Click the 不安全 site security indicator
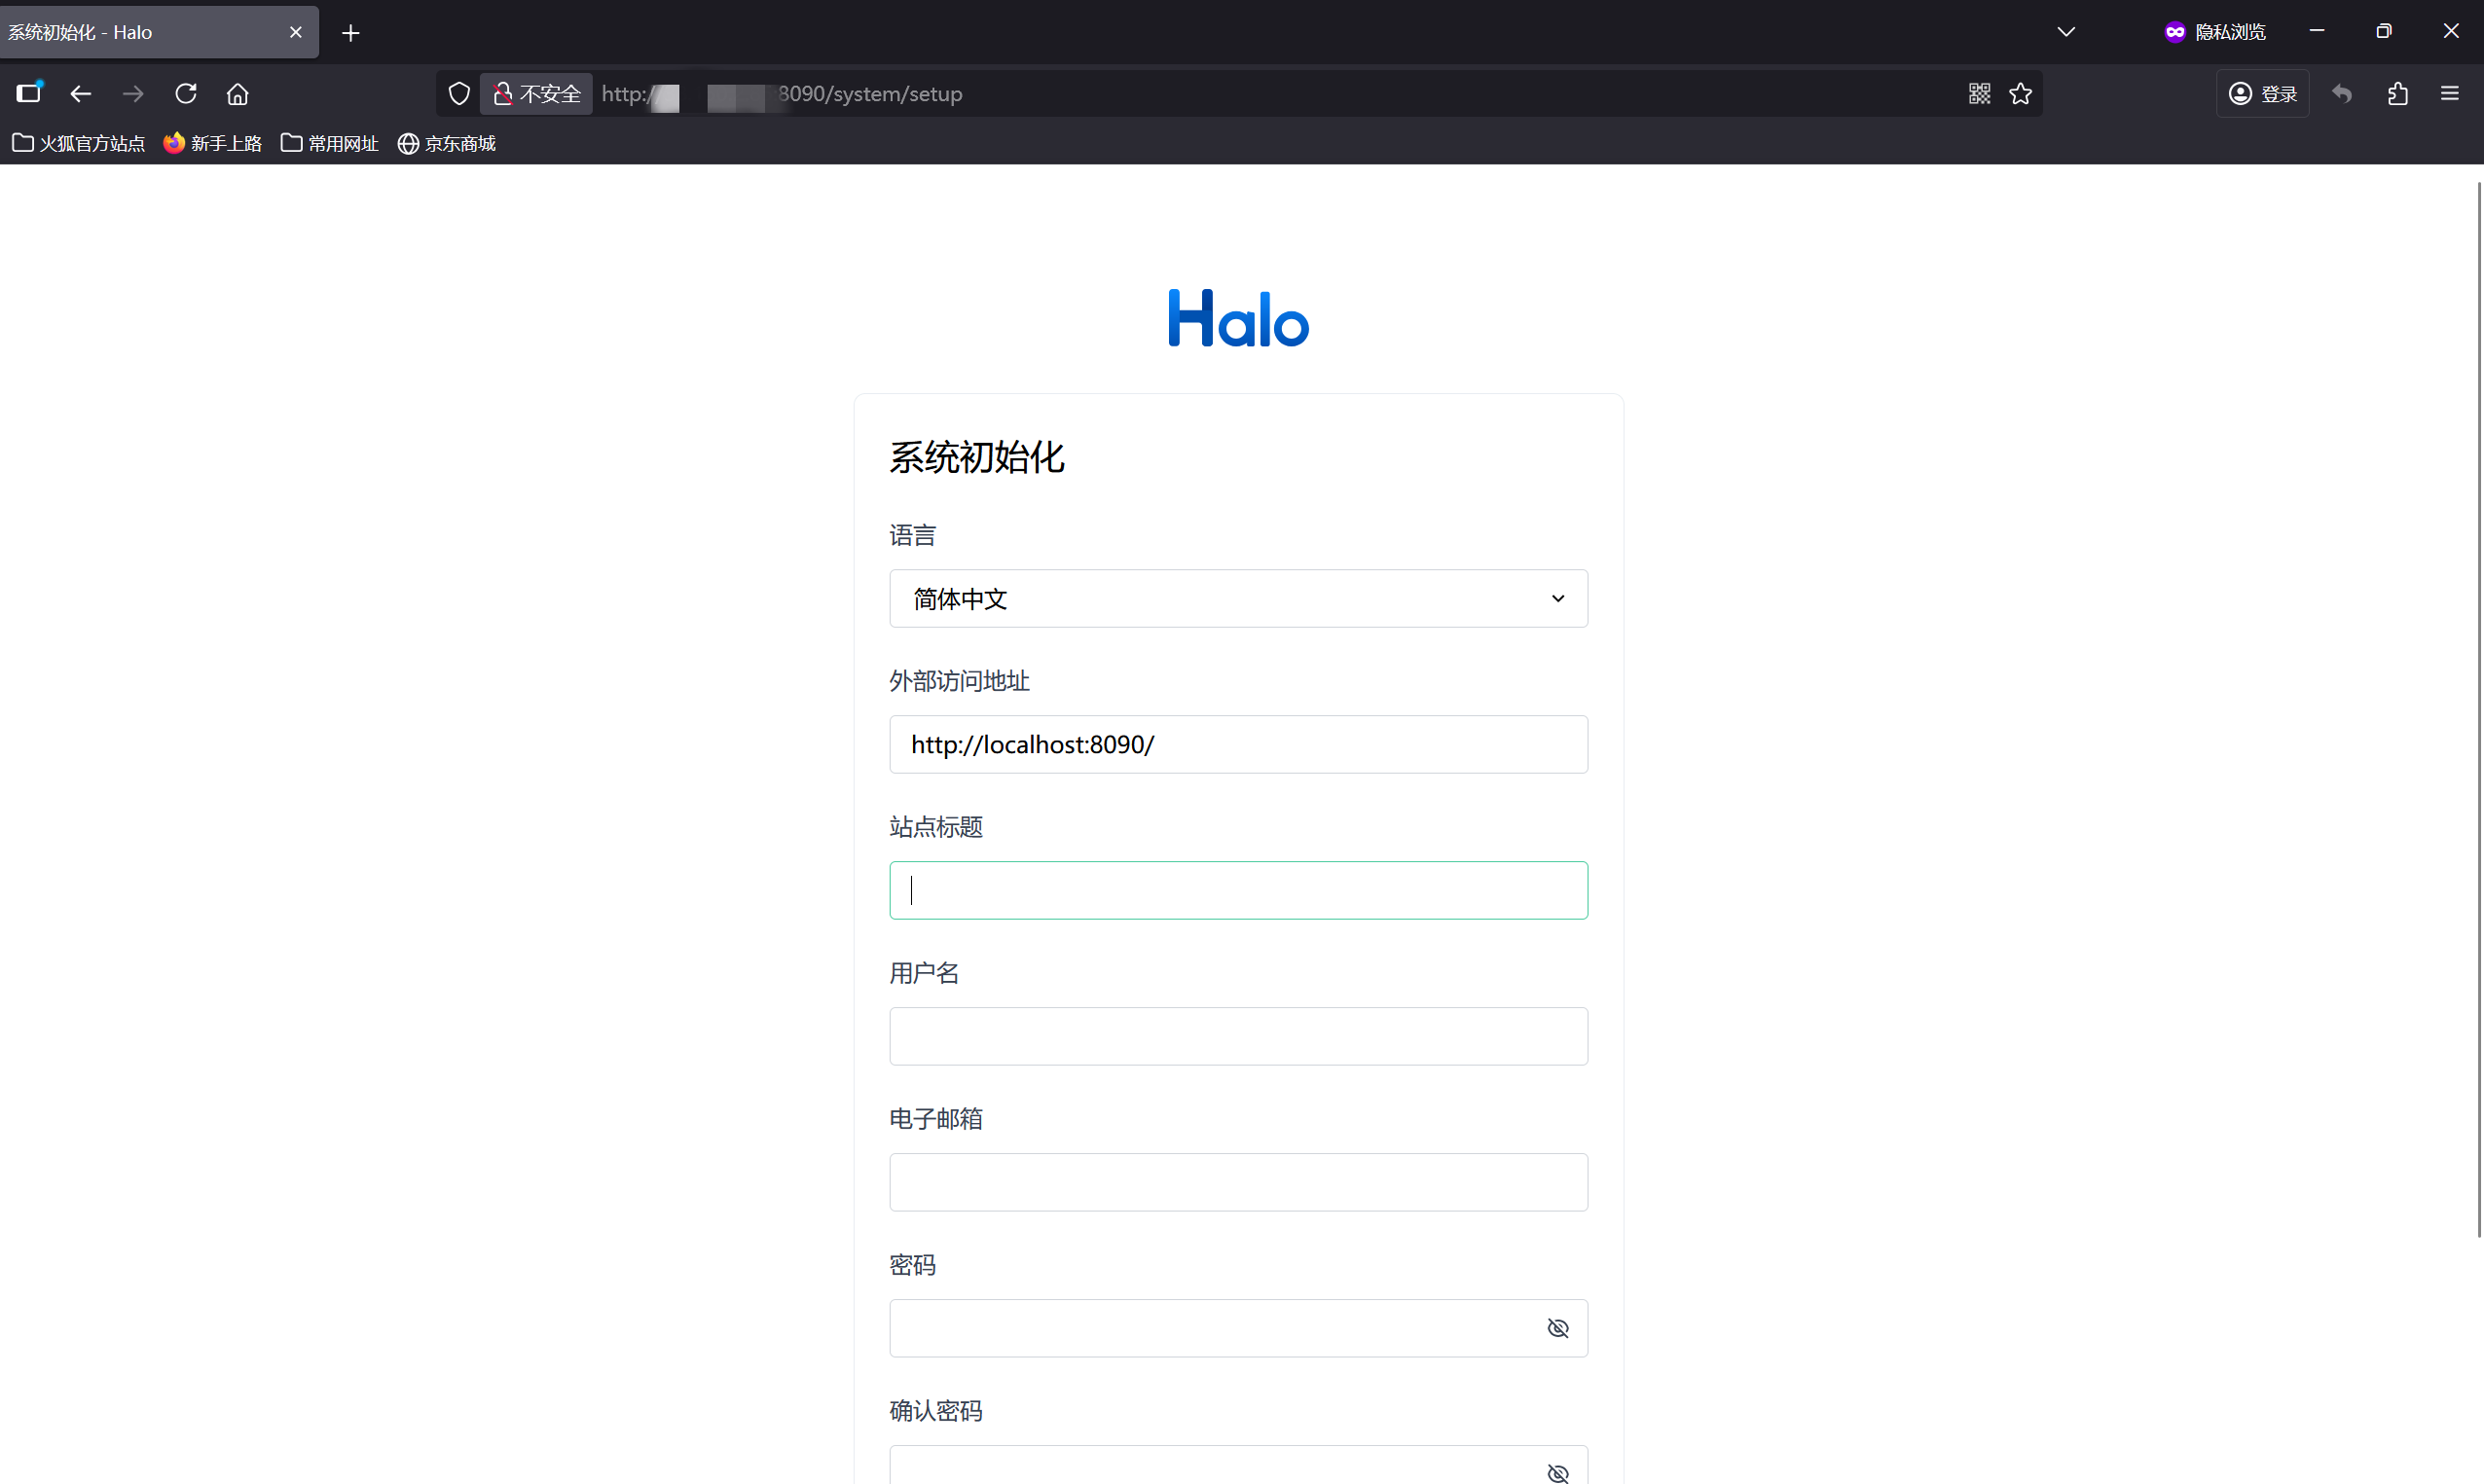The width and height of the screenshot is (2484, 1484). [x=537, y=94]
